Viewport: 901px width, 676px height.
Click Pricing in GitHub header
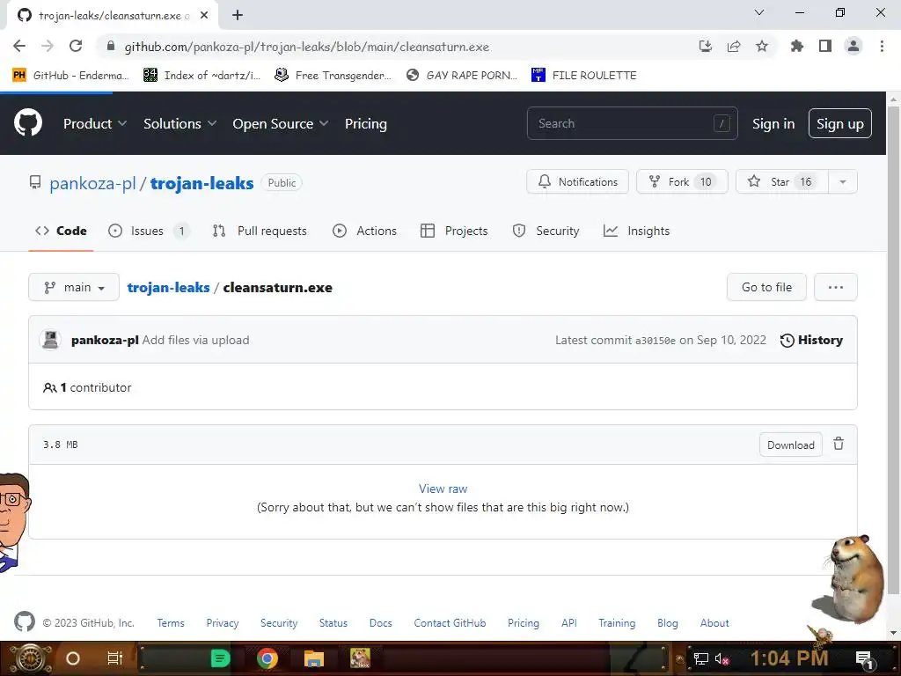[365, 123]
